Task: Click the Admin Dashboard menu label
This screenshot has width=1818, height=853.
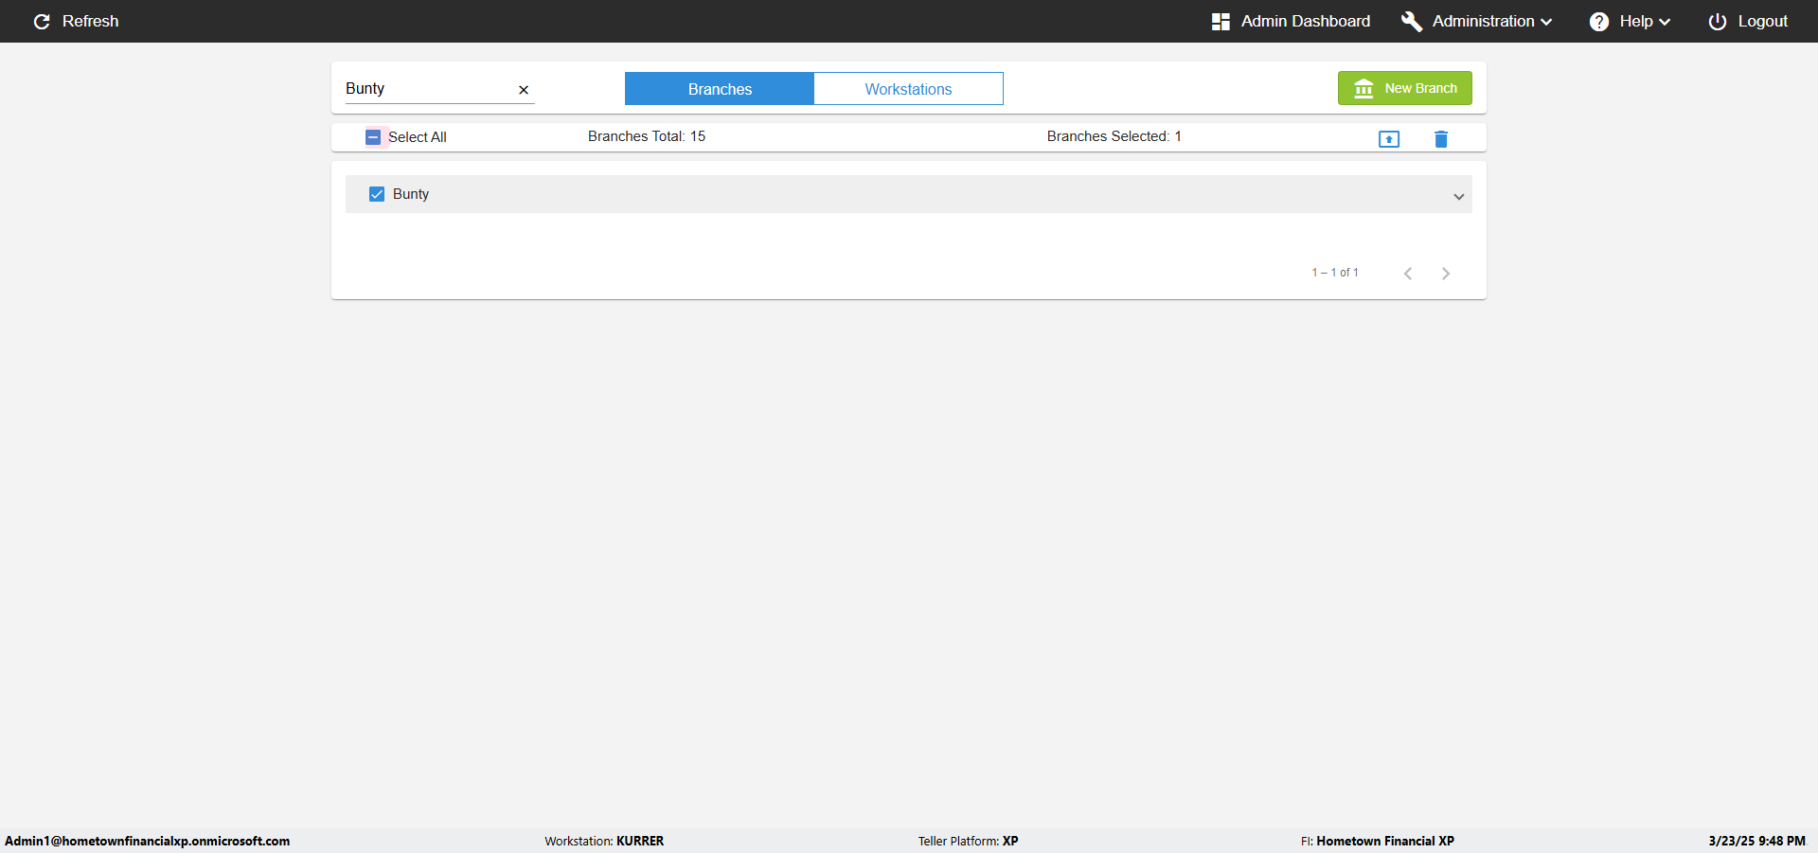Action: (x=1306, y=21)
